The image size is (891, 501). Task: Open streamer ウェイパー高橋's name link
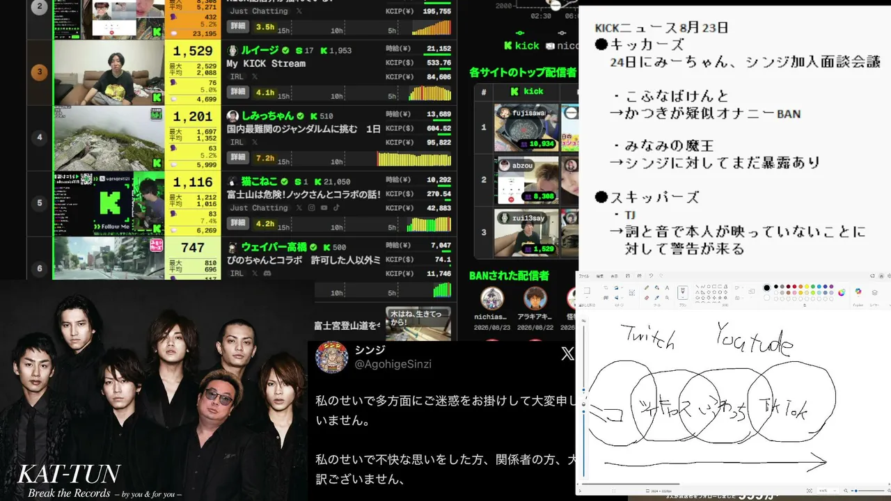coord(274,247)
